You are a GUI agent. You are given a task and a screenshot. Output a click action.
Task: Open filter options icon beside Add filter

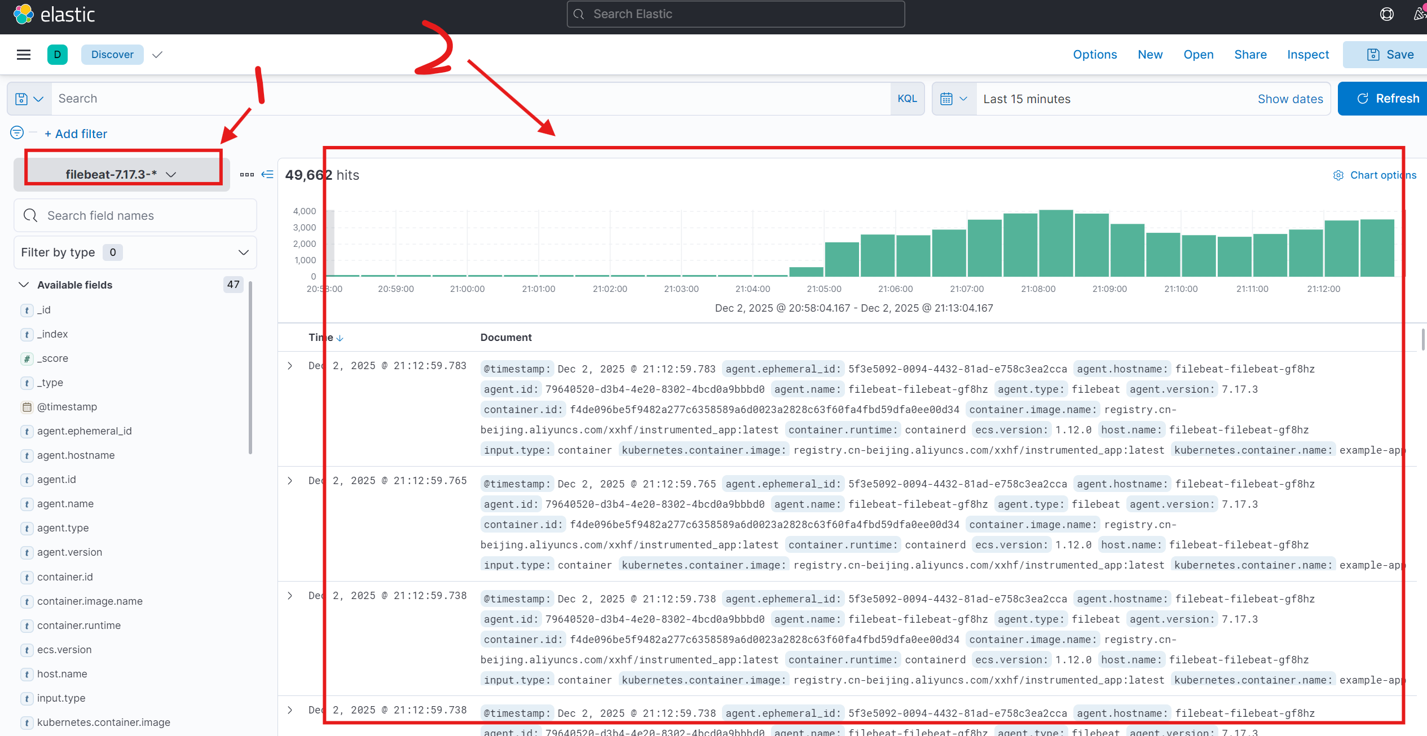pos(16,132)
